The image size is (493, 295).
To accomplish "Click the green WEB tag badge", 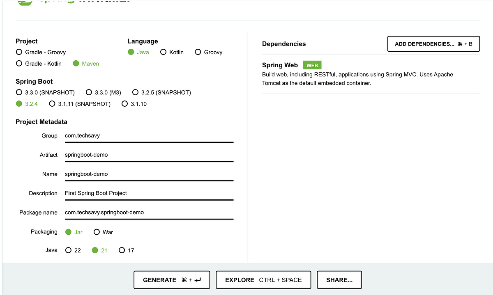I will point(312,65).
